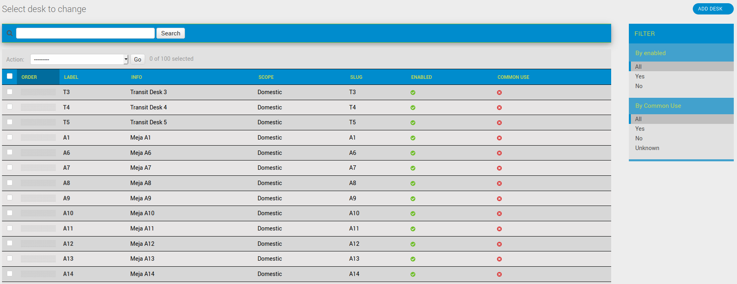Check the checkbox for row A1
The height and width of the screenshot is (284, 737).
(10, 137)
